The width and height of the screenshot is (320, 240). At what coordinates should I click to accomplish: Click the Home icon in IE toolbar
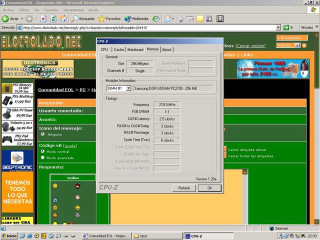tap(63, 18)
